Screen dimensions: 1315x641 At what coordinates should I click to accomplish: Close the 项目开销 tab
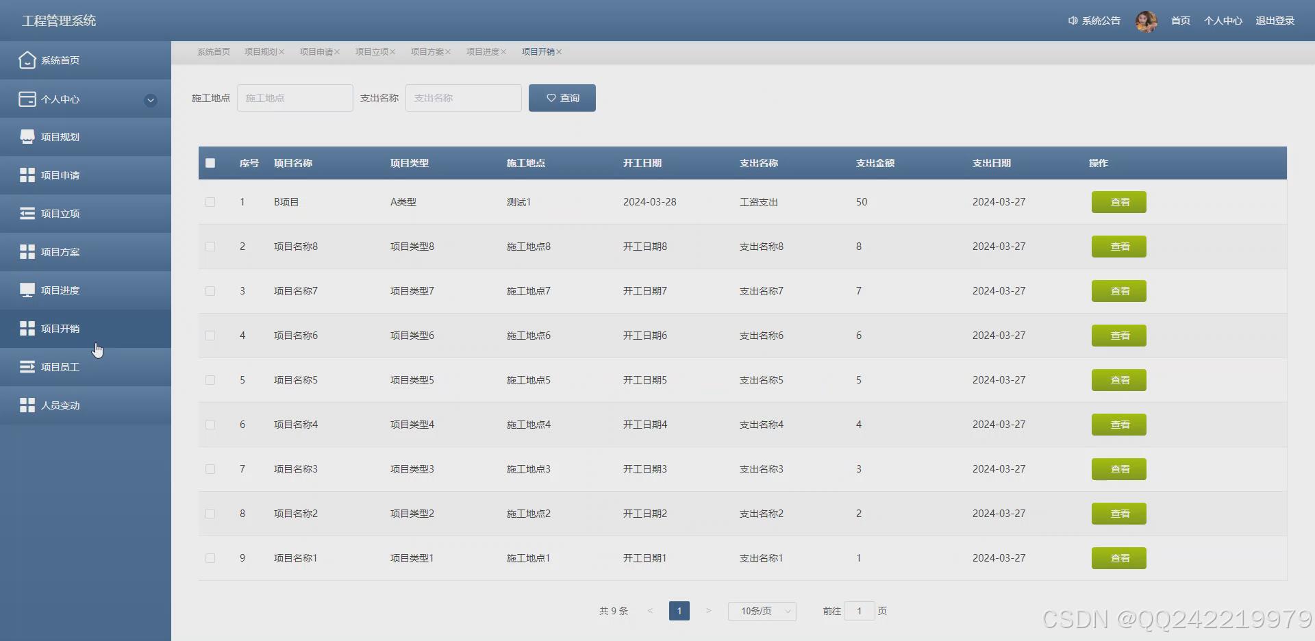pos(559,51)
